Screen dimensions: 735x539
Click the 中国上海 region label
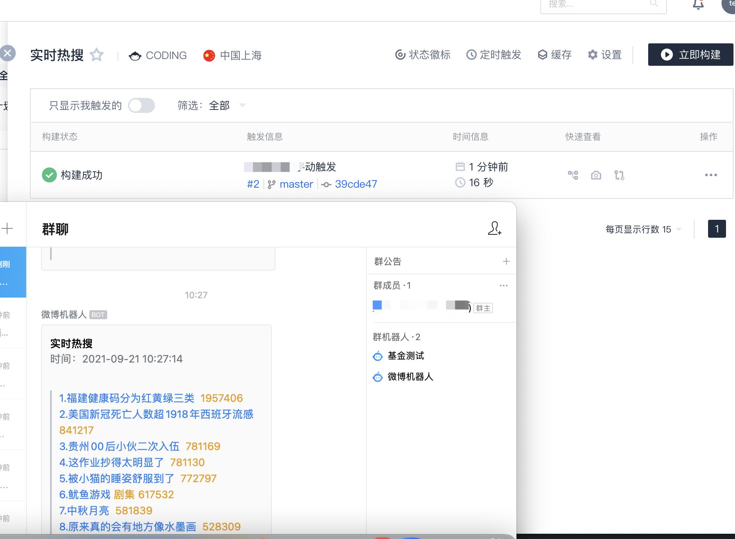[x=232, y=55]
